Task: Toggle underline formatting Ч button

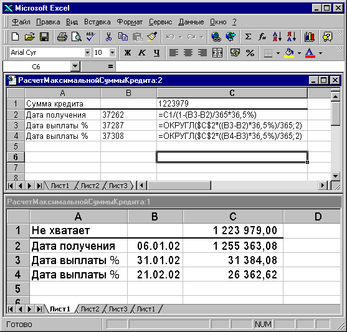Action: click(157, 53)
